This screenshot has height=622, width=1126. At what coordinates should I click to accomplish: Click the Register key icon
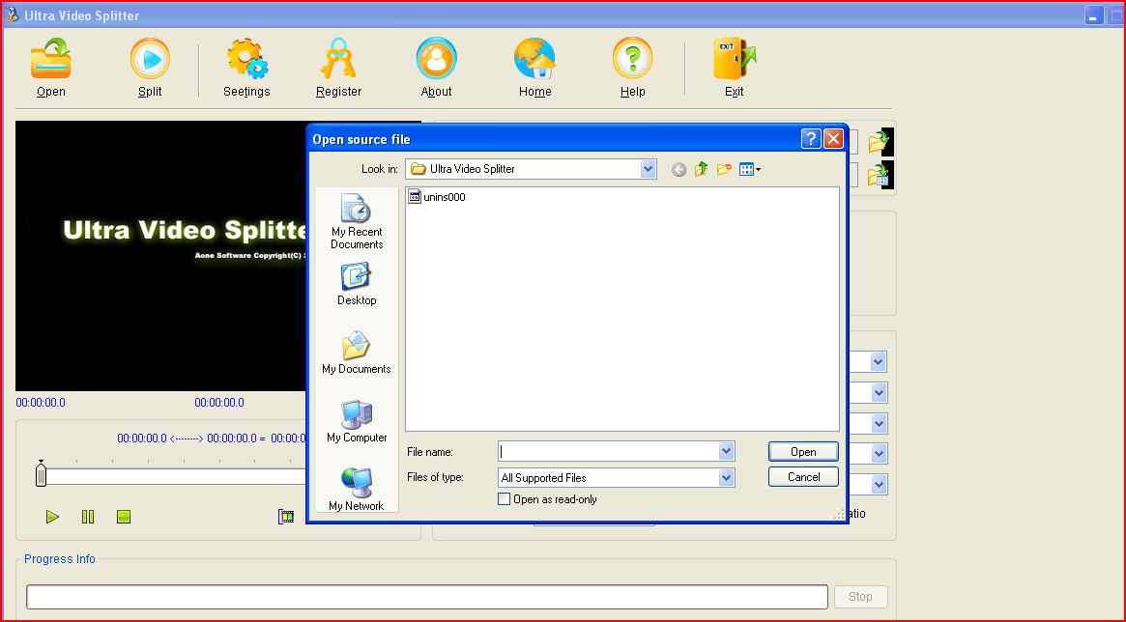coord(338,60)
